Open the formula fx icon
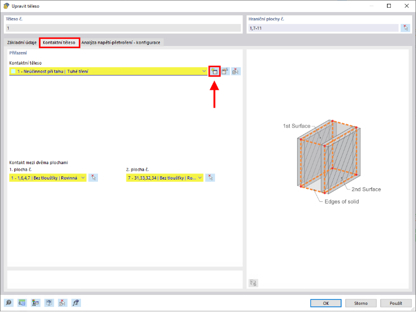416x313 pixels. (76, 303)
